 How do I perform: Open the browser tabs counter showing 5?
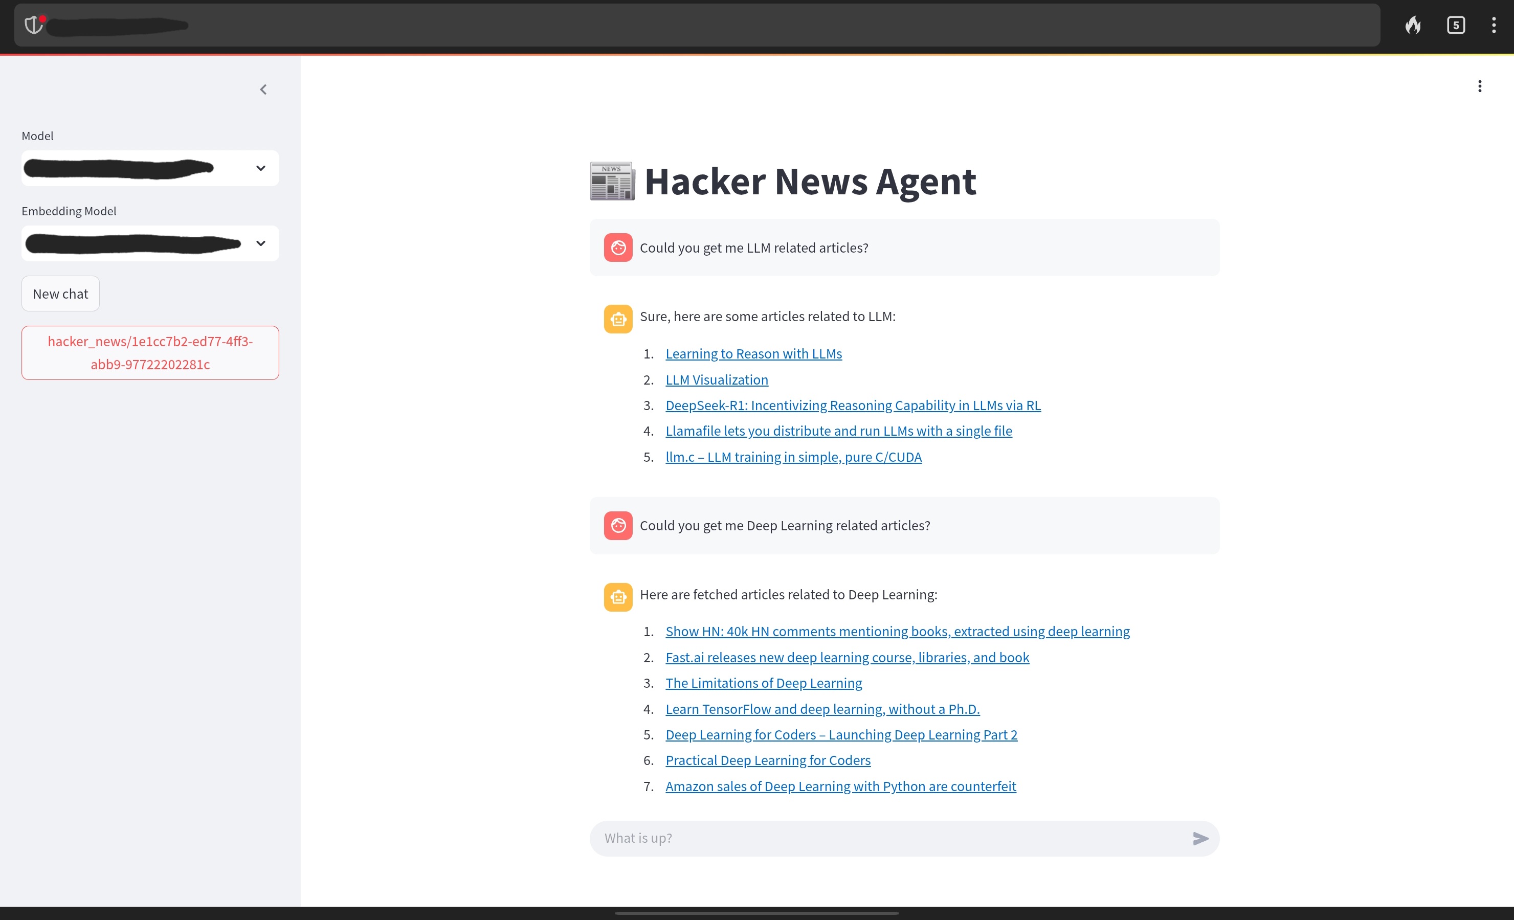(x=1456, y=25)
